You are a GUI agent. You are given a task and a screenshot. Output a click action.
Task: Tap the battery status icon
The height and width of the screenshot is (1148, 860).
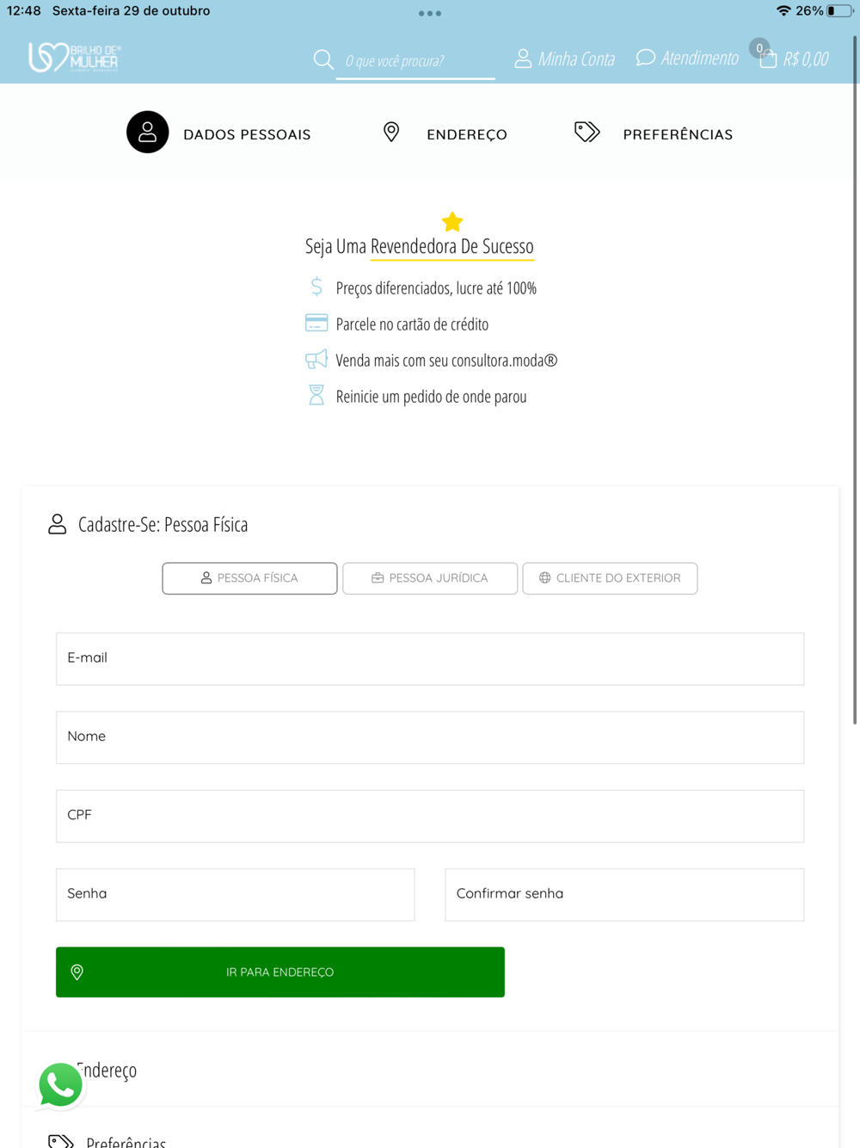click(840, 11)
